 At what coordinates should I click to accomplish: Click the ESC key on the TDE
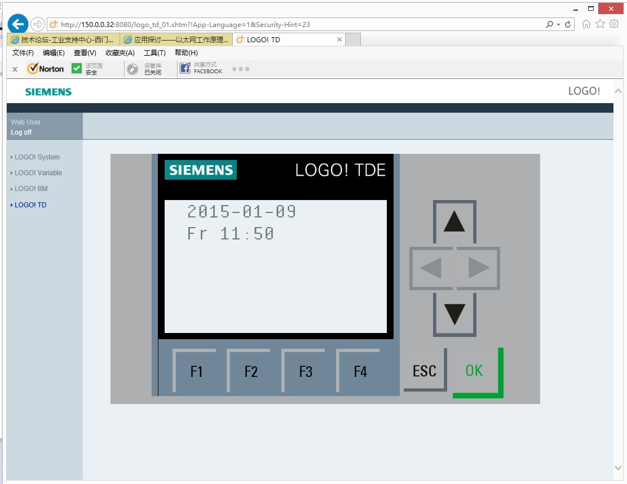(425, 371)
